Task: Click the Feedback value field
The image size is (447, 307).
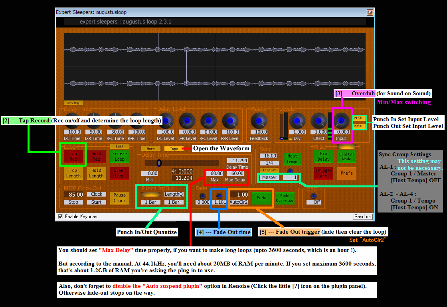Action: (259, 132)
